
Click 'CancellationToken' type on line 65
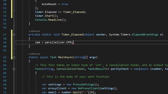click(x=70, y=69)
